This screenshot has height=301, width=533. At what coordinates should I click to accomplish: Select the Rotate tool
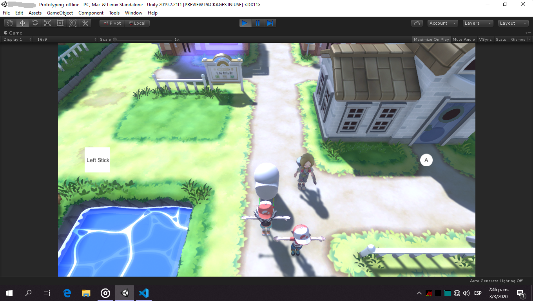point(35,23)
